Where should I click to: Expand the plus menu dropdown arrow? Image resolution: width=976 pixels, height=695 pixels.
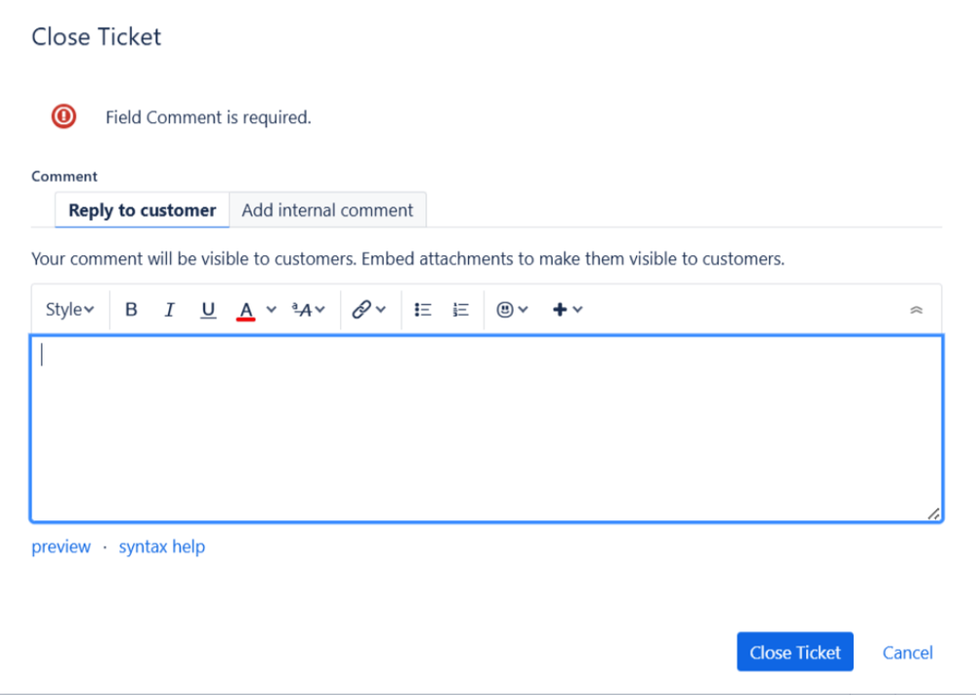coord(577,310)
